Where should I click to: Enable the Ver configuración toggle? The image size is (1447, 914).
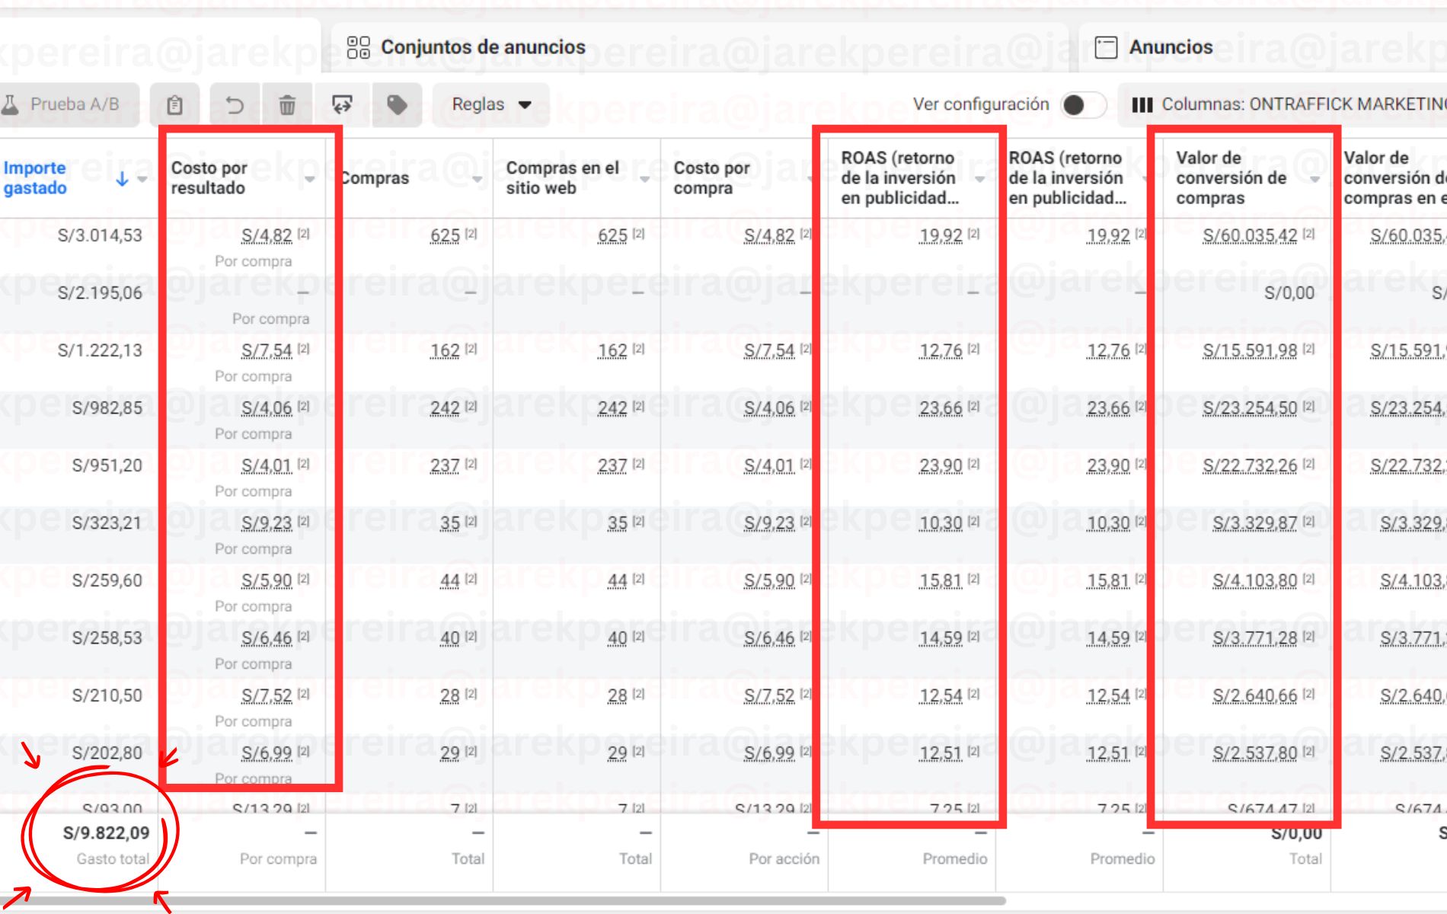[1082, 105]
